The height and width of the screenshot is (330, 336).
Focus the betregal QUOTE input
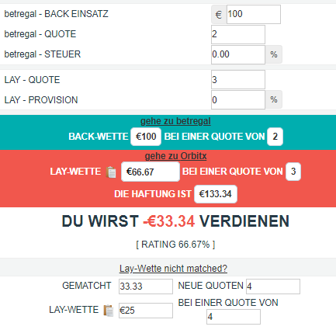(238, 34)
